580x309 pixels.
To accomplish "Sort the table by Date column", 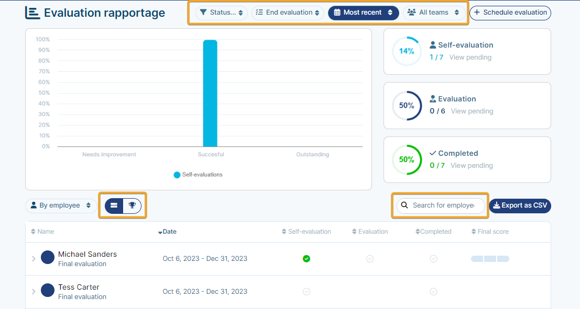I will (x=167, y=232).
